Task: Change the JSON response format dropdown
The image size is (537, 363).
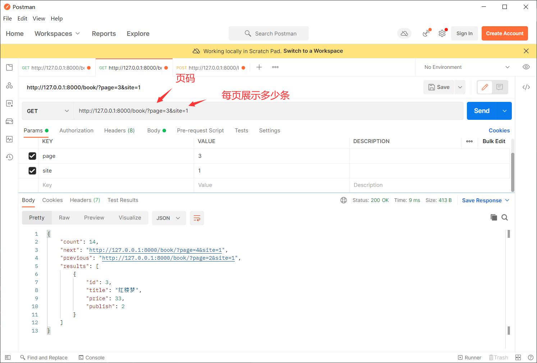Action: pos(169,218)
